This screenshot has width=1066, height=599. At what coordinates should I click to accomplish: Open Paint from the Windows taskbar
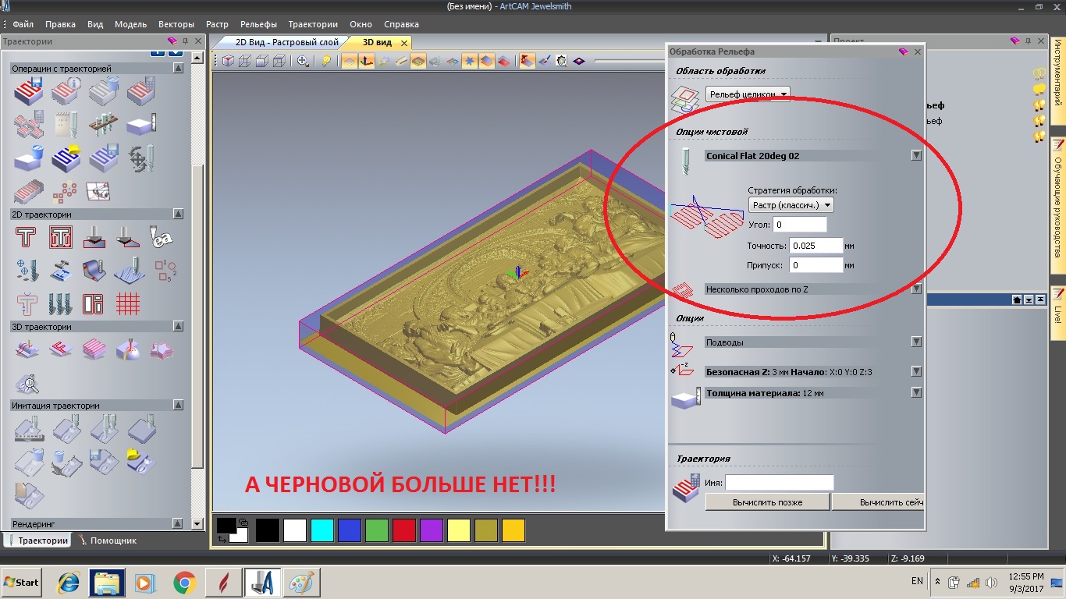click(x=300, y=582)
